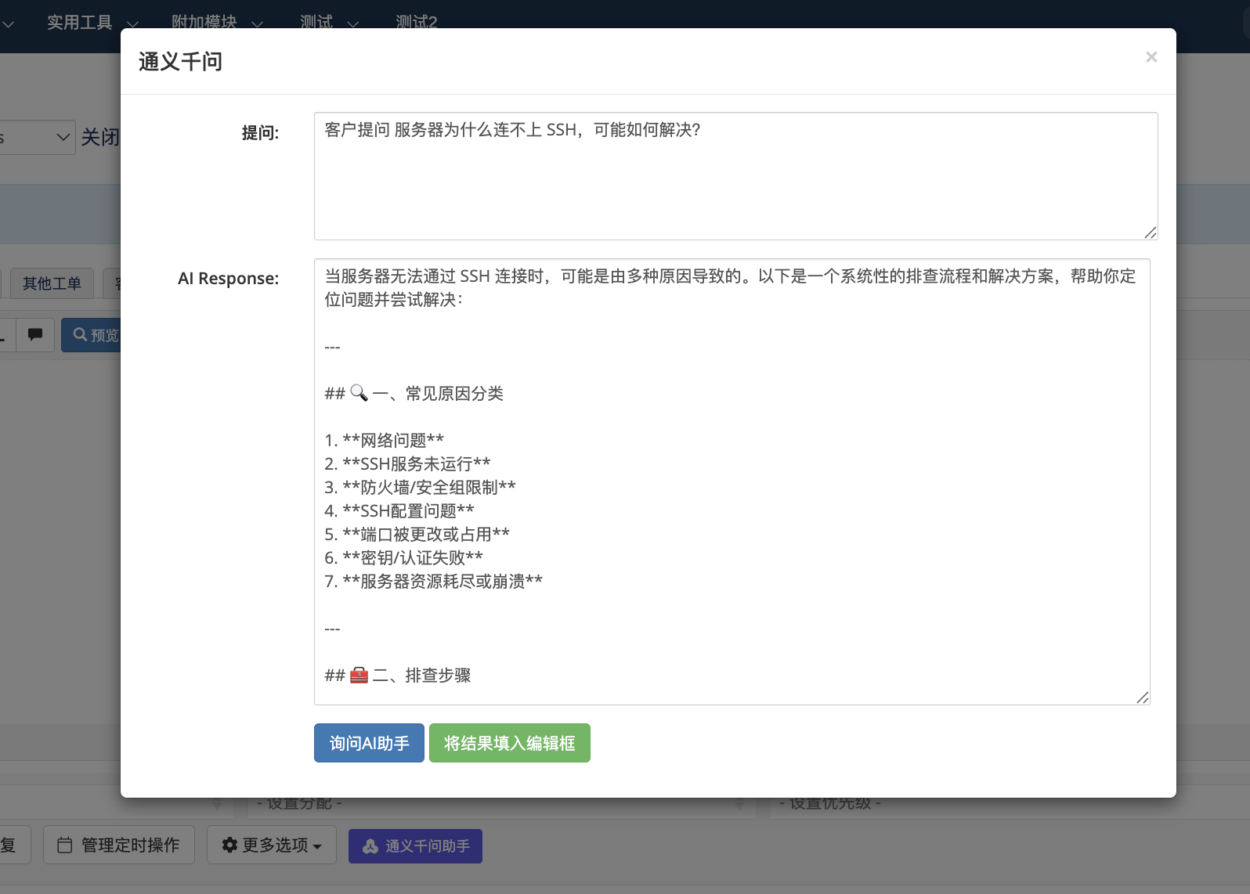
Task: Click the line 3. **防火墙/安全组限制**
Action: coord(420,488)
